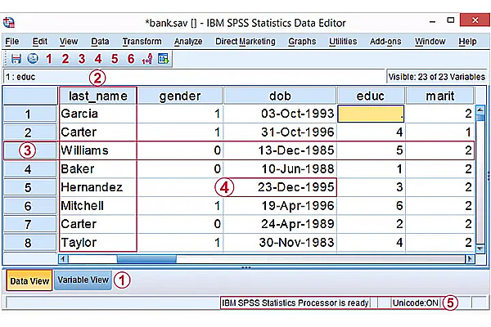The image size is (491, 327).
Task: Click the gender cell in the Garcia row
Action: click(x=180, y=114)
